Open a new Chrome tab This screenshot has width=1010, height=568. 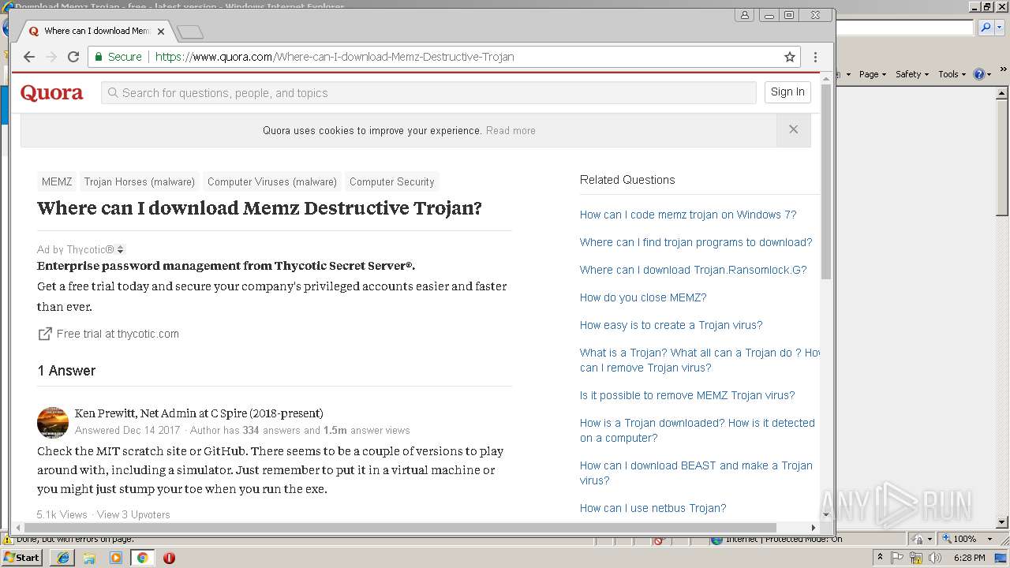click(190, 32)
